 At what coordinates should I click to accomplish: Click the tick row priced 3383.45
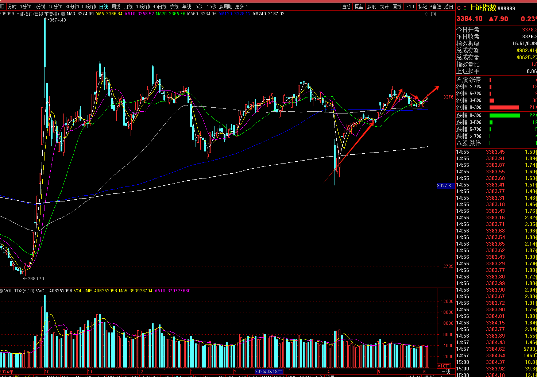point(497,152)
